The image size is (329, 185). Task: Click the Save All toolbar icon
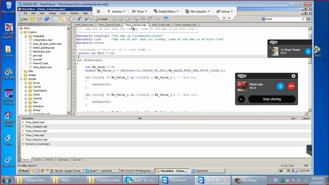pyautogui.click(x=47, y=19)
